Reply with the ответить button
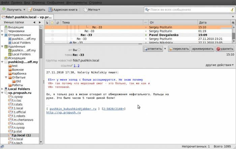The image size is (236, 149). tap(153, 49)
